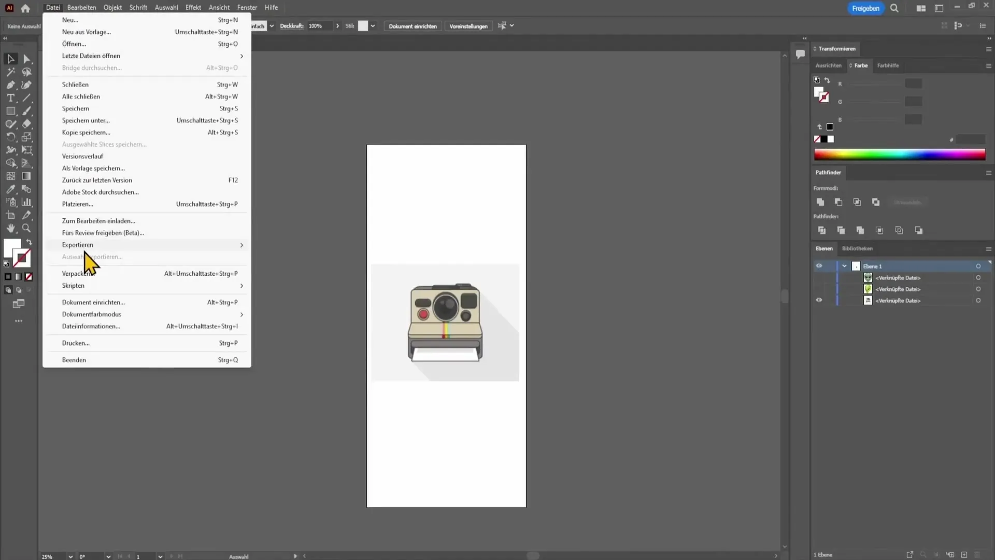995x560 pixels.
Task: Enable Draw Normal mode
Action: point(8,290)
